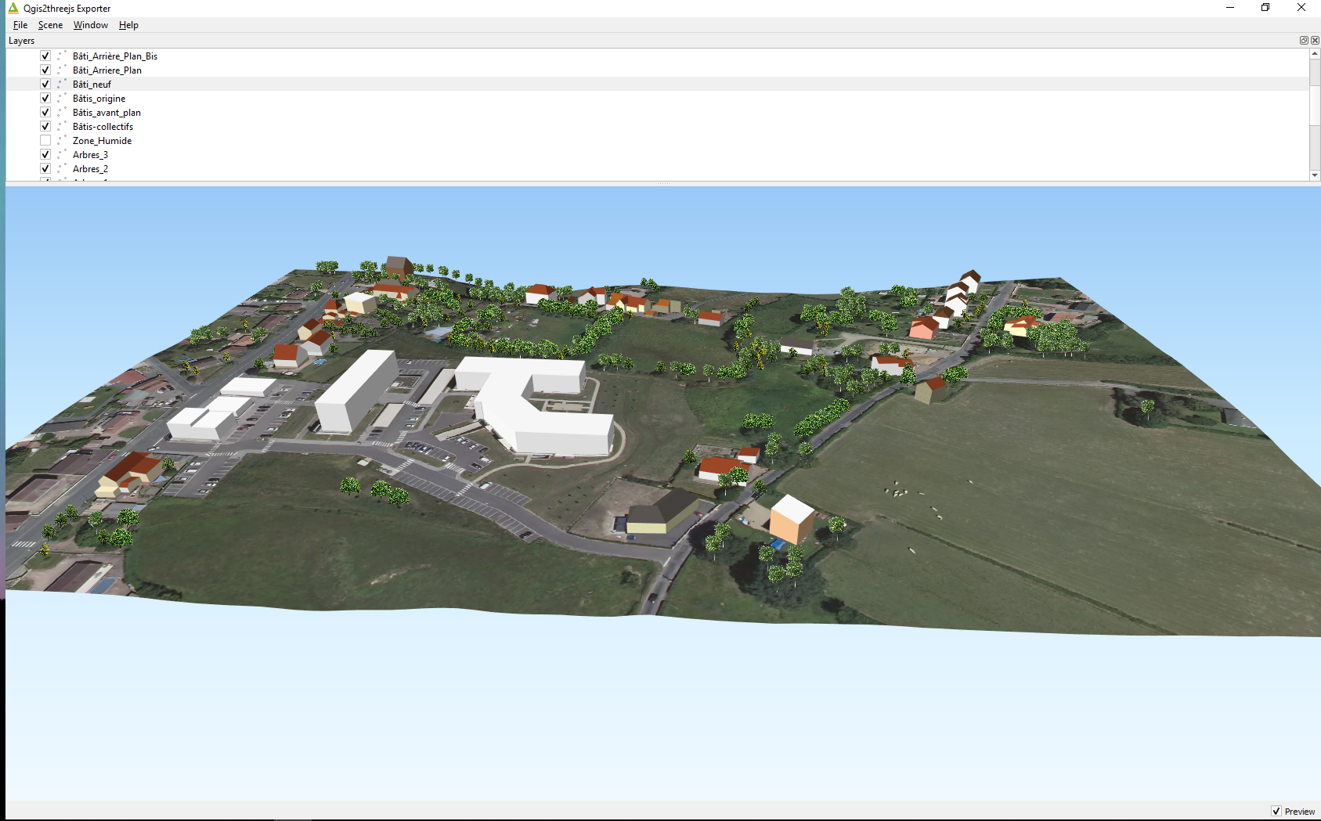The image size is (1321, 821).
Task: Select the Bâtis_origine layer name
Action: (99, 99)
